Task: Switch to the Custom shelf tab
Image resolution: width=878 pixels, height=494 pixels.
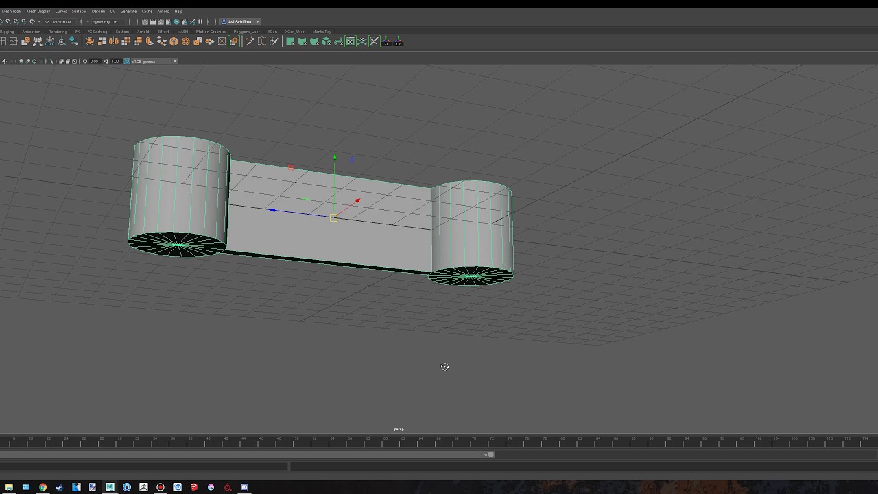Action: tap(122, 32)
